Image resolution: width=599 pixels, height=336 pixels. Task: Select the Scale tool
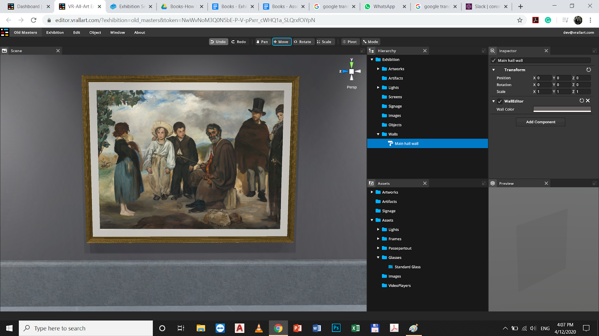tap(325, 42)
